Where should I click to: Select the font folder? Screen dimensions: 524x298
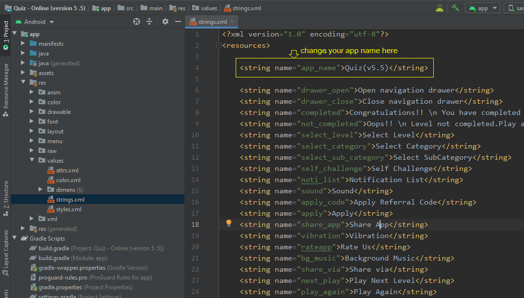pyautogui.click(x=48, y=121)
